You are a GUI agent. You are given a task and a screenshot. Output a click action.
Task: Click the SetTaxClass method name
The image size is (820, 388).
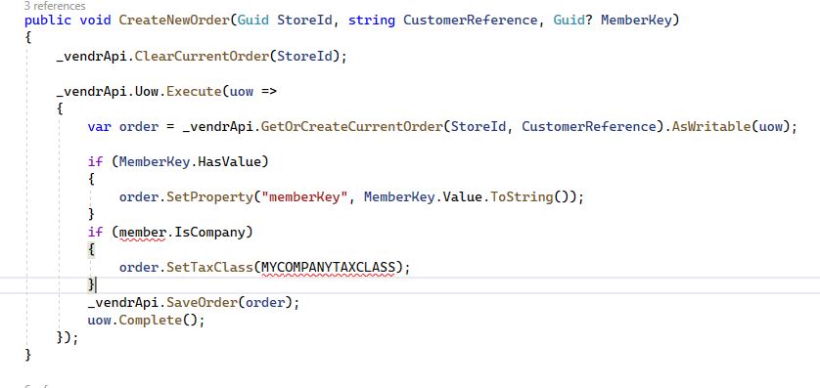tap(209, 268)
